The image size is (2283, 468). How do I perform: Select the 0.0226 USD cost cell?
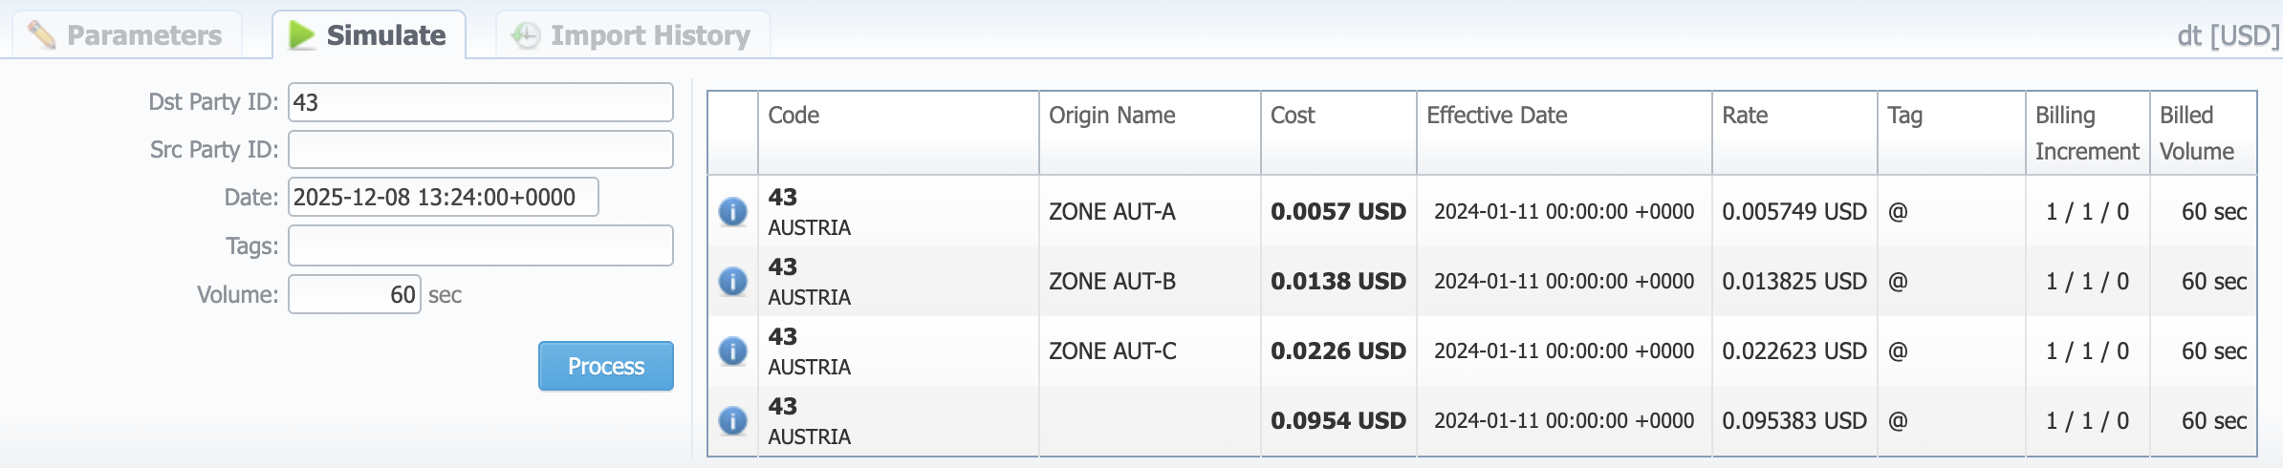tap(1337, 351)
